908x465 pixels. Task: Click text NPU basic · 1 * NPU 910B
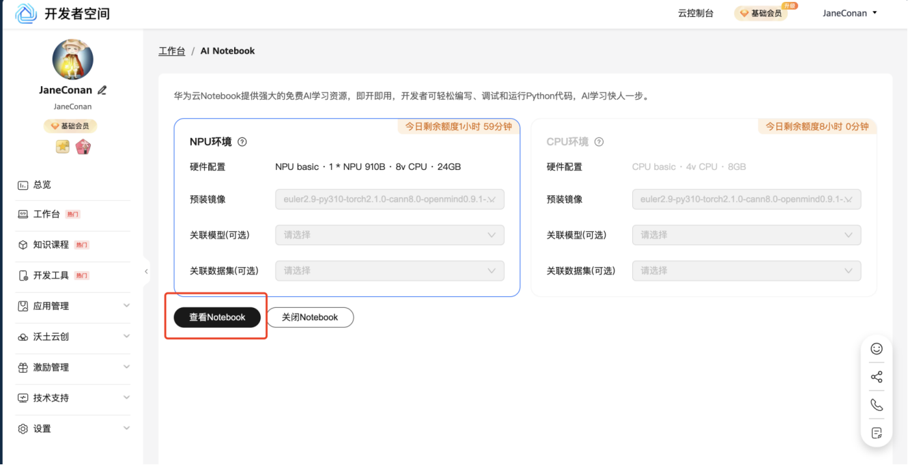tap(331, 167)
